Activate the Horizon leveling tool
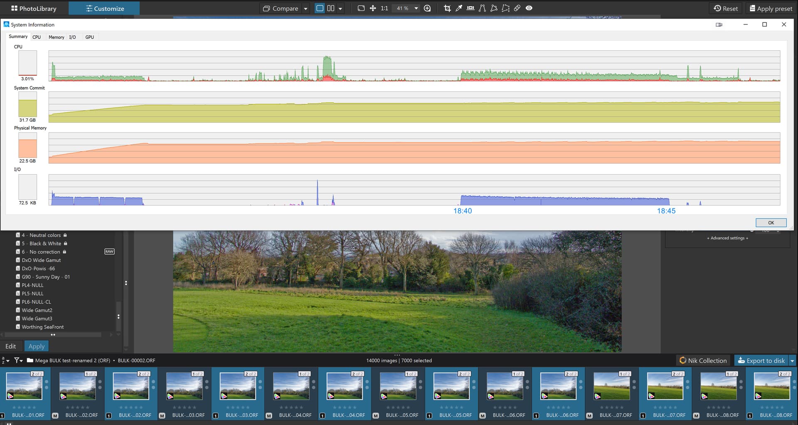The height and width of the screenshot is (425, 798). (470, 8)
